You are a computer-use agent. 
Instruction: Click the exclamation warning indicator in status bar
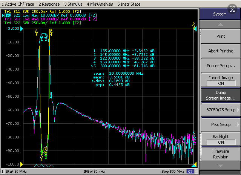(x=196, y=172)
